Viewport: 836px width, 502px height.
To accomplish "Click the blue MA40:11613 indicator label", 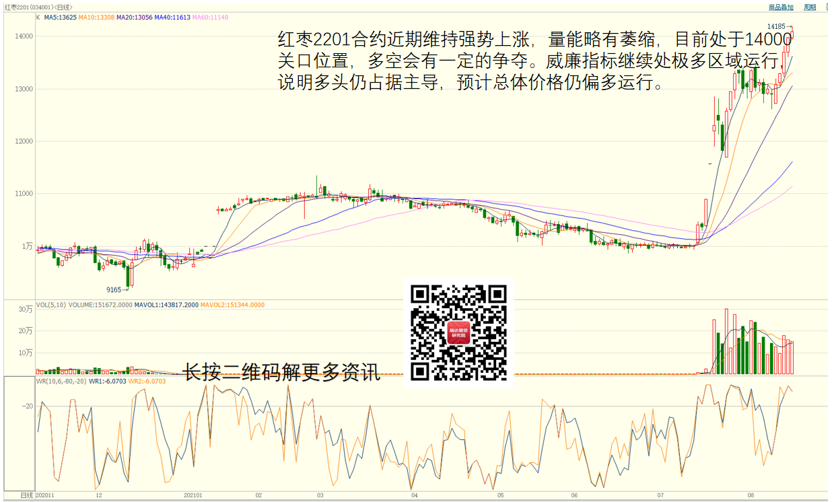I will coord(173,17).
